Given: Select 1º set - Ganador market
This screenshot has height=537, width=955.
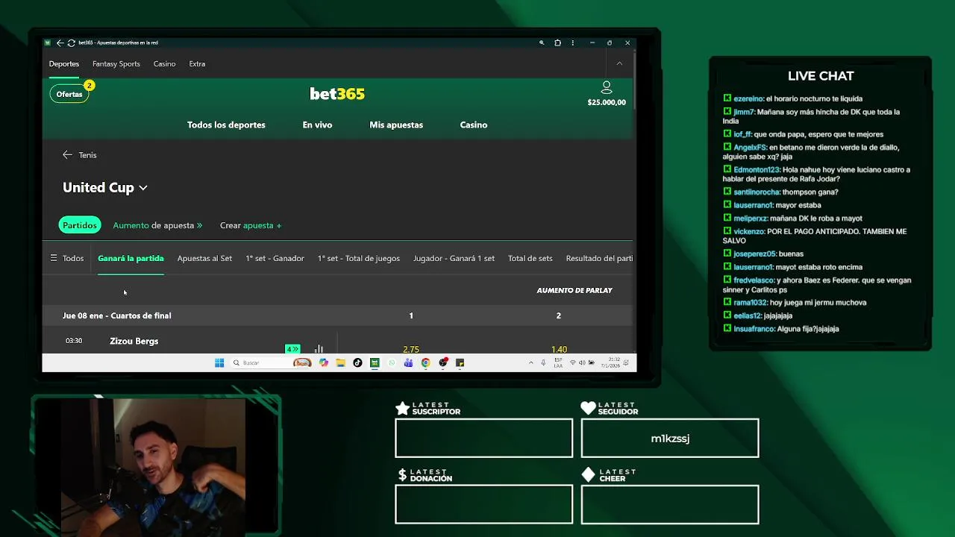Looking at the screenshot, I should point(275,258).
